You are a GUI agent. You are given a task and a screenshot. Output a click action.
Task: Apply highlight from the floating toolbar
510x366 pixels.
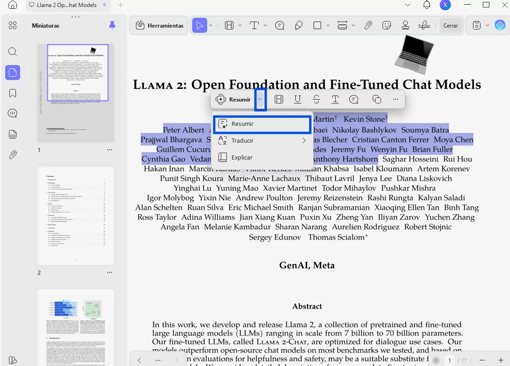pos(279,99)
